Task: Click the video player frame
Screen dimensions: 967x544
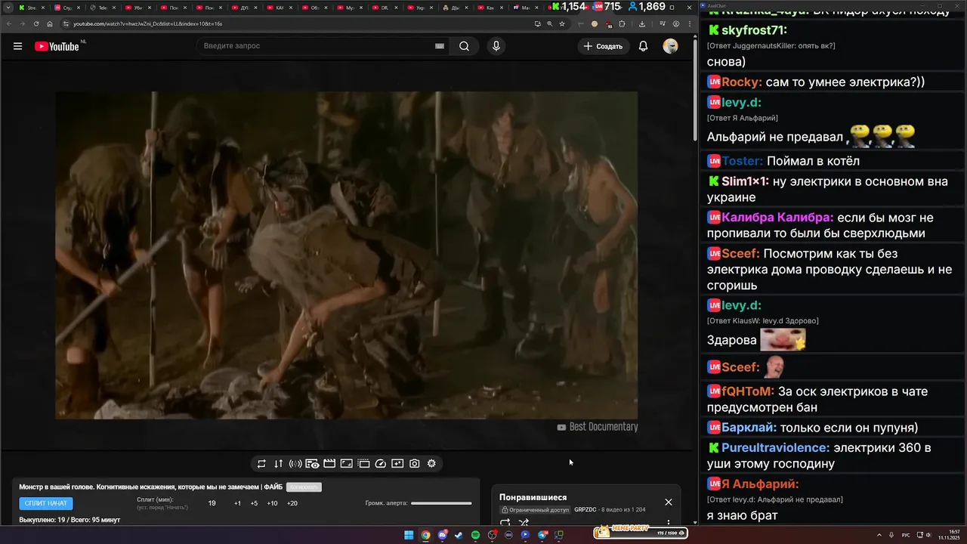Action: (347, 255)
